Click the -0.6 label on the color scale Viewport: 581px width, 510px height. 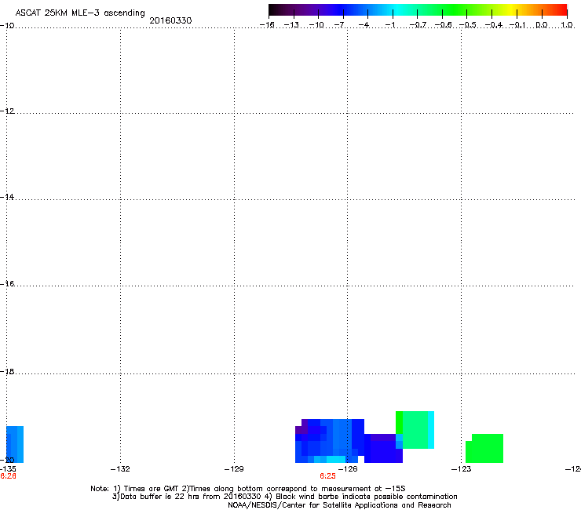pos(443,25)
